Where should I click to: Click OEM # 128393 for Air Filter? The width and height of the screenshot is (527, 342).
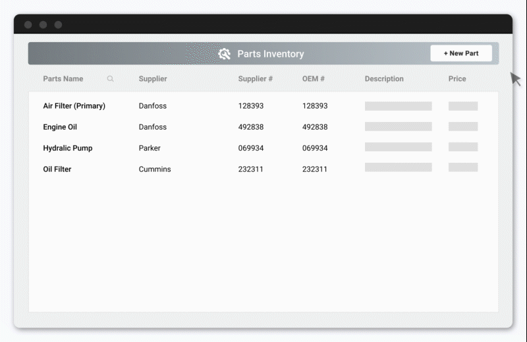tap(315, 106)
